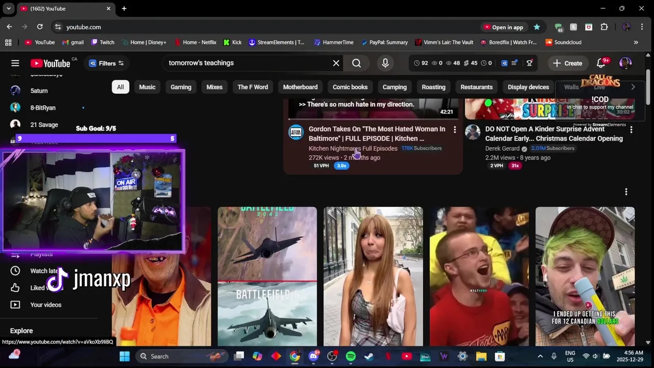Start voice search with the microphone

tap(385, 63)
